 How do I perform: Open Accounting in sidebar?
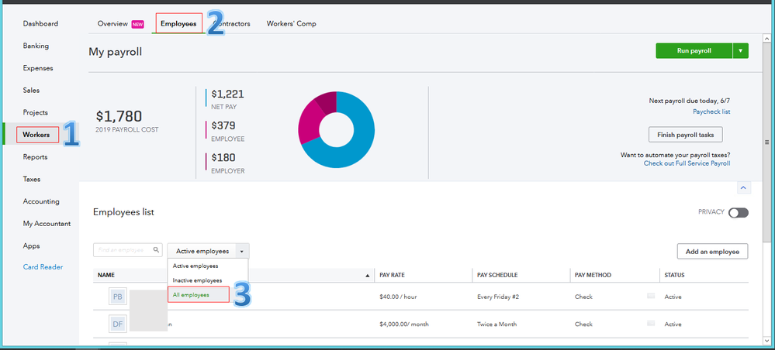pyautogui.click(x=41, y=201)
